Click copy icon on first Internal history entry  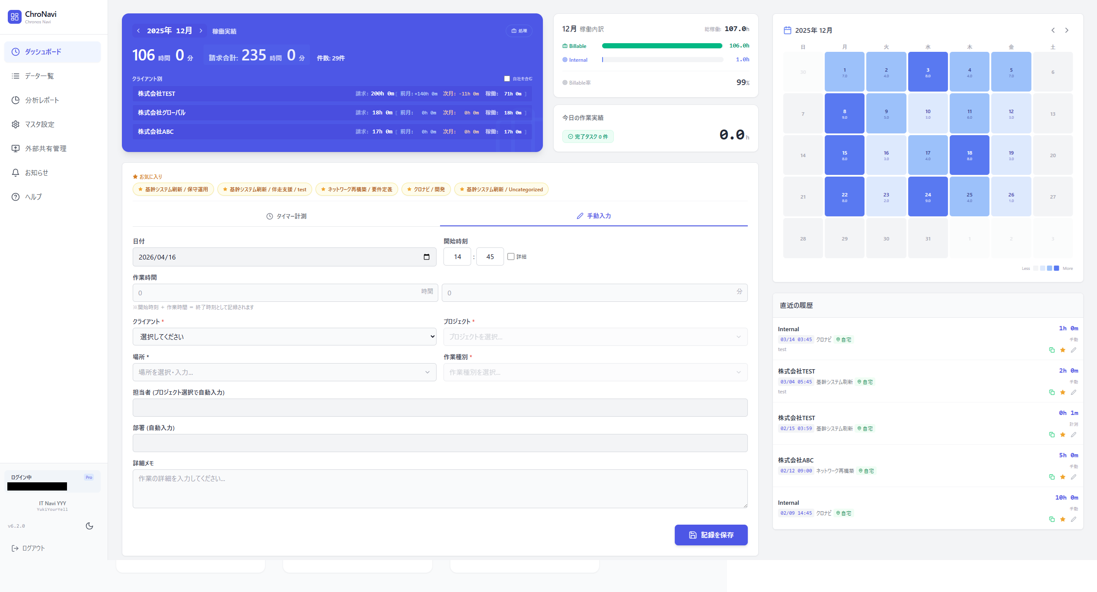coord(1052,350)
